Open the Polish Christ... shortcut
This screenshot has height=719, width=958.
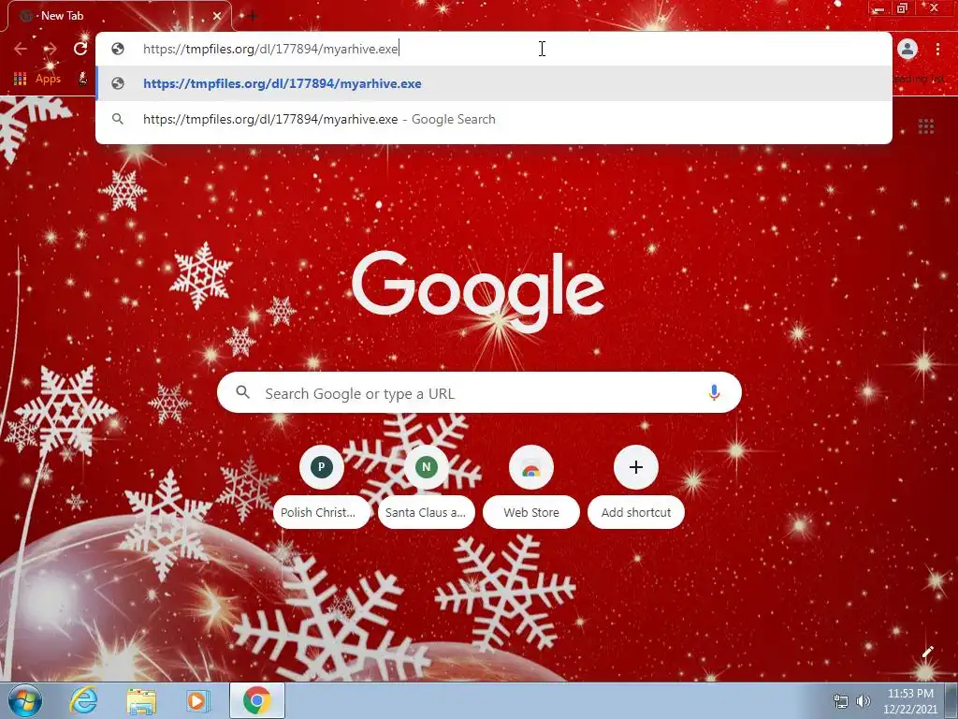322,487
